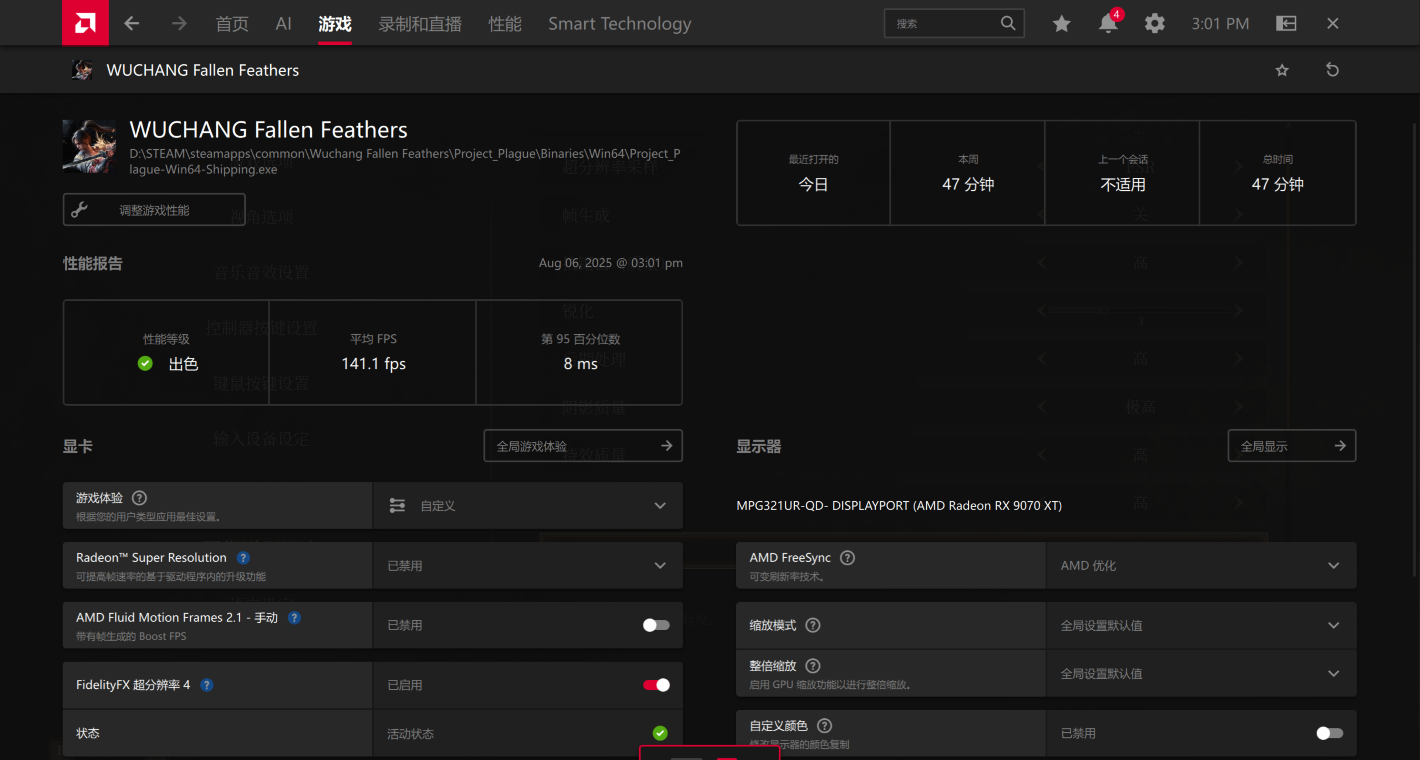
Task: Click 最近打开的 今日 stat tile
Action: click(813, 173)
